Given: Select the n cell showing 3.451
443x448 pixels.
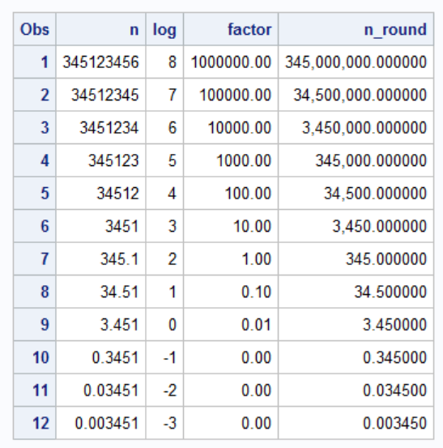Looking at the screenshot, I should click(x=100, y=325).
